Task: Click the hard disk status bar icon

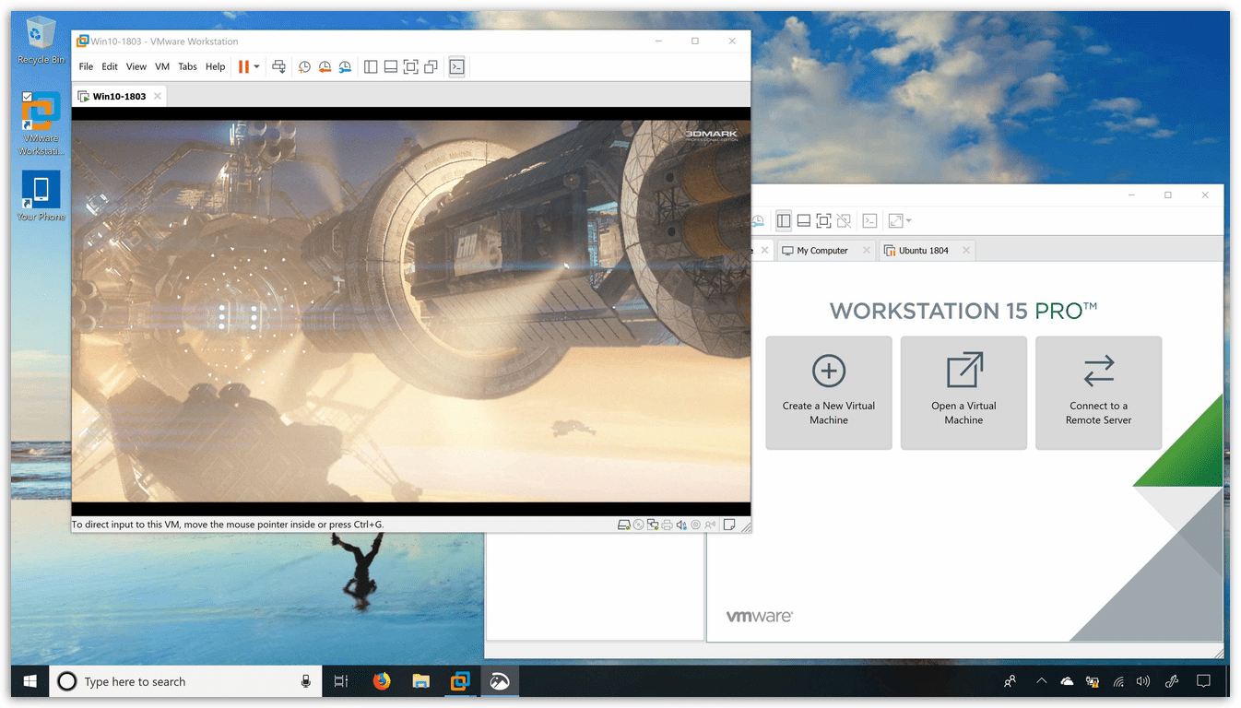Action: pos(624,524)
